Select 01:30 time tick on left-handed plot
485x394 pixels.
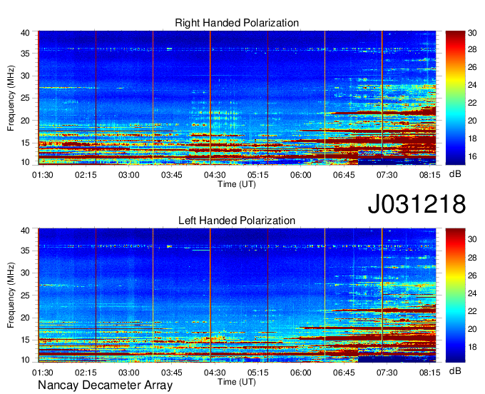pos(43,373)
